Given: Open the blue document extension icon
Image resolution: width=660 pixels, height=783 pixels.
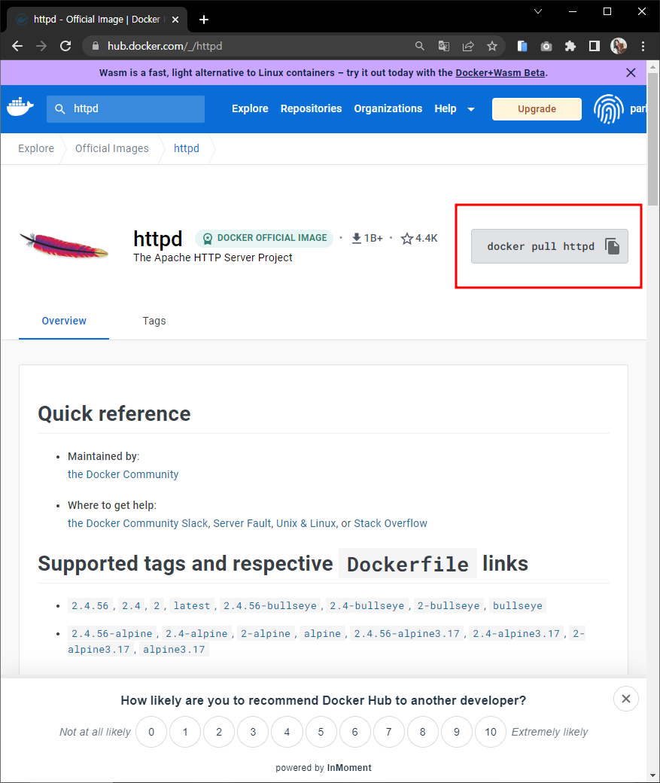Looking at the screenshot, I should (522, 46).
